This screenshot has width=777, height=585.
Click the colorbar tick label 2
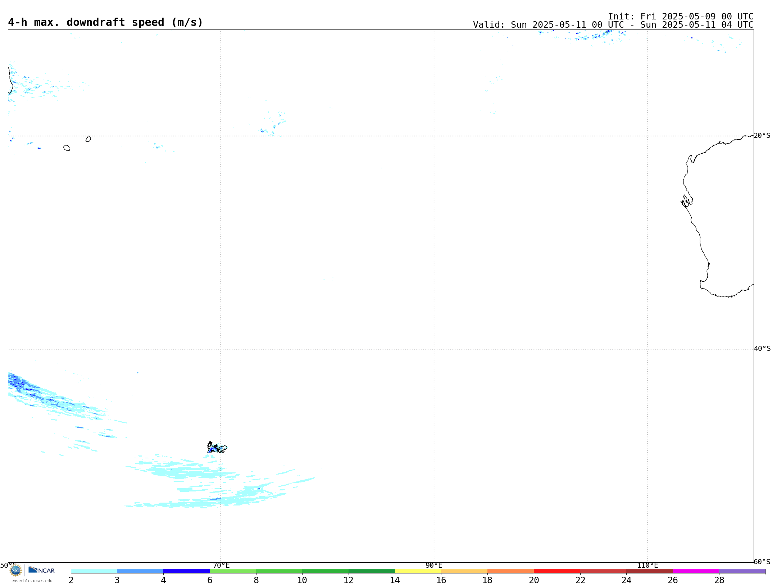coord(71,580)
